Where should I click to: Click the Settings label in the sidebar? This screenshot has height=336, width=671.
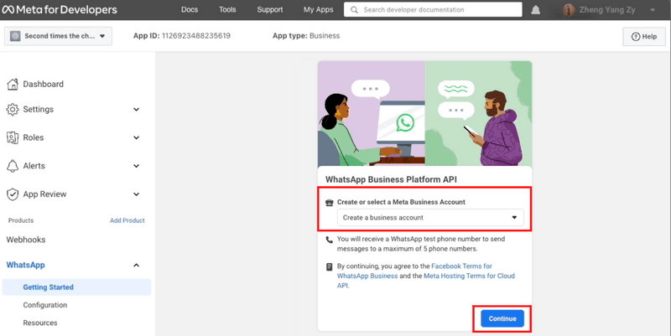click(x=38, y=110)
